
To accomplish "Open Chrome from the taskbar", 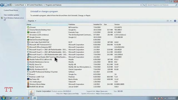I will [x=28, y=98].
